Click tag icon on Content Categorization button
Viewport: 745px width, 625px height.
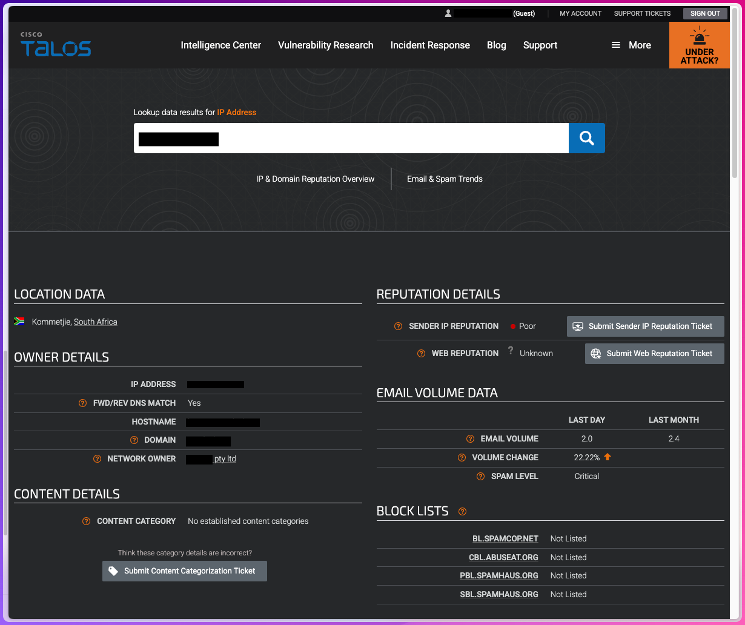[113, 570]
